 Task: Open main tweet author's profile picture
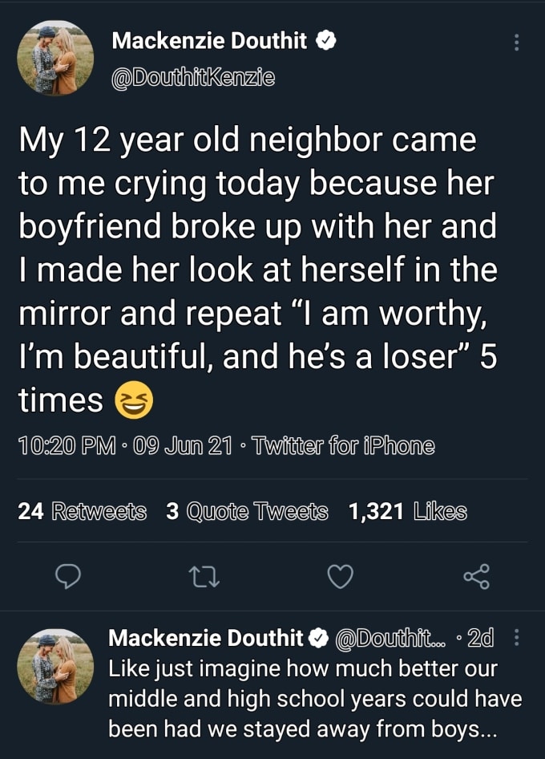[x=55, y=58]
